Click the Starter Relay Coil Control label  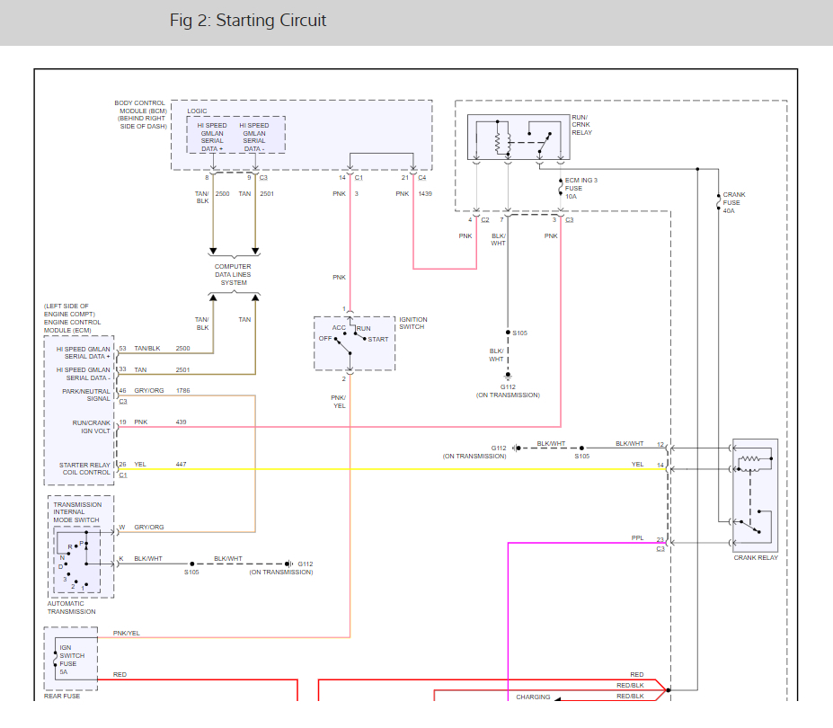coord(85,468)
